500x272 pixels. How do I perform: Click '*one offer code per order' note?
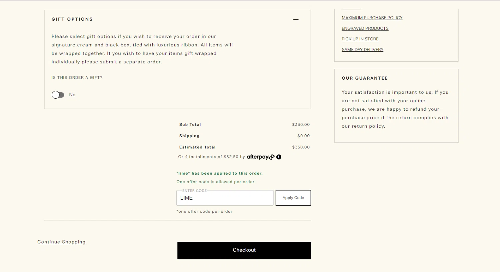204,212
